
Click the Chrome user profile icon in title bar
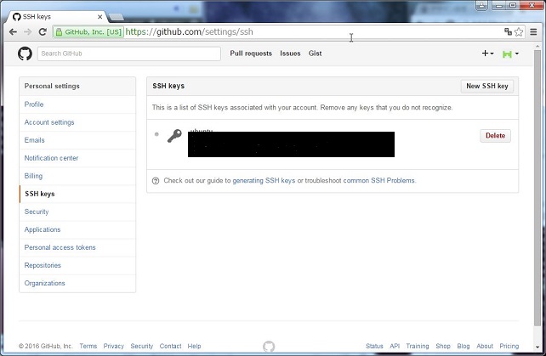click(x=481, y=5)
